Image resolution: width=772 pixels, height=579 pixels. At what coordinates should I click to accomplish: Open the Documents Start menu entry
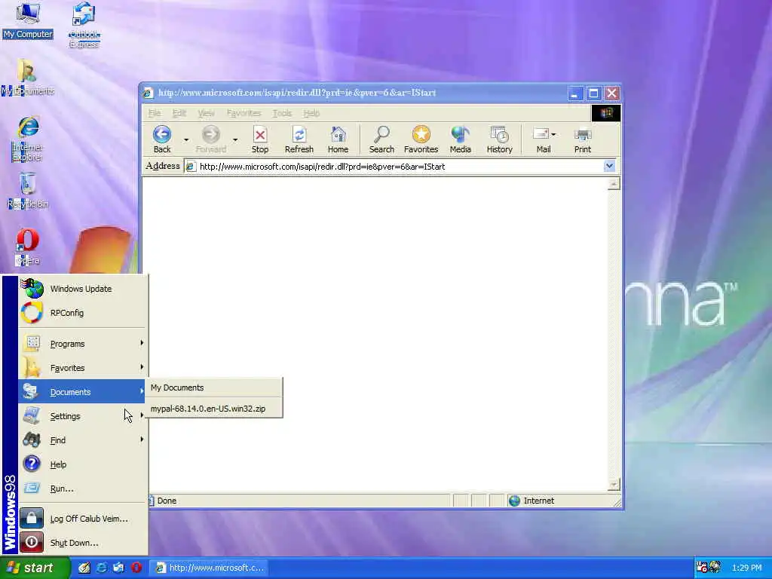[x=83, y=392]
